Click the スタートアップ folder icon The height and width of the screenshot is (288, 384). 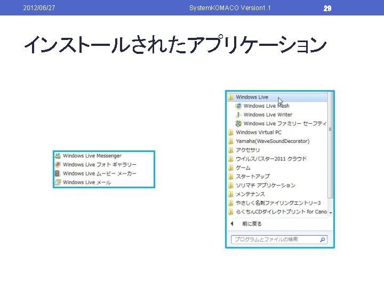coord(230,177)
